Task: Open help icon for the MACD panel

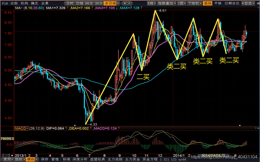Action: pyautogui.click(x=256, y=128)
